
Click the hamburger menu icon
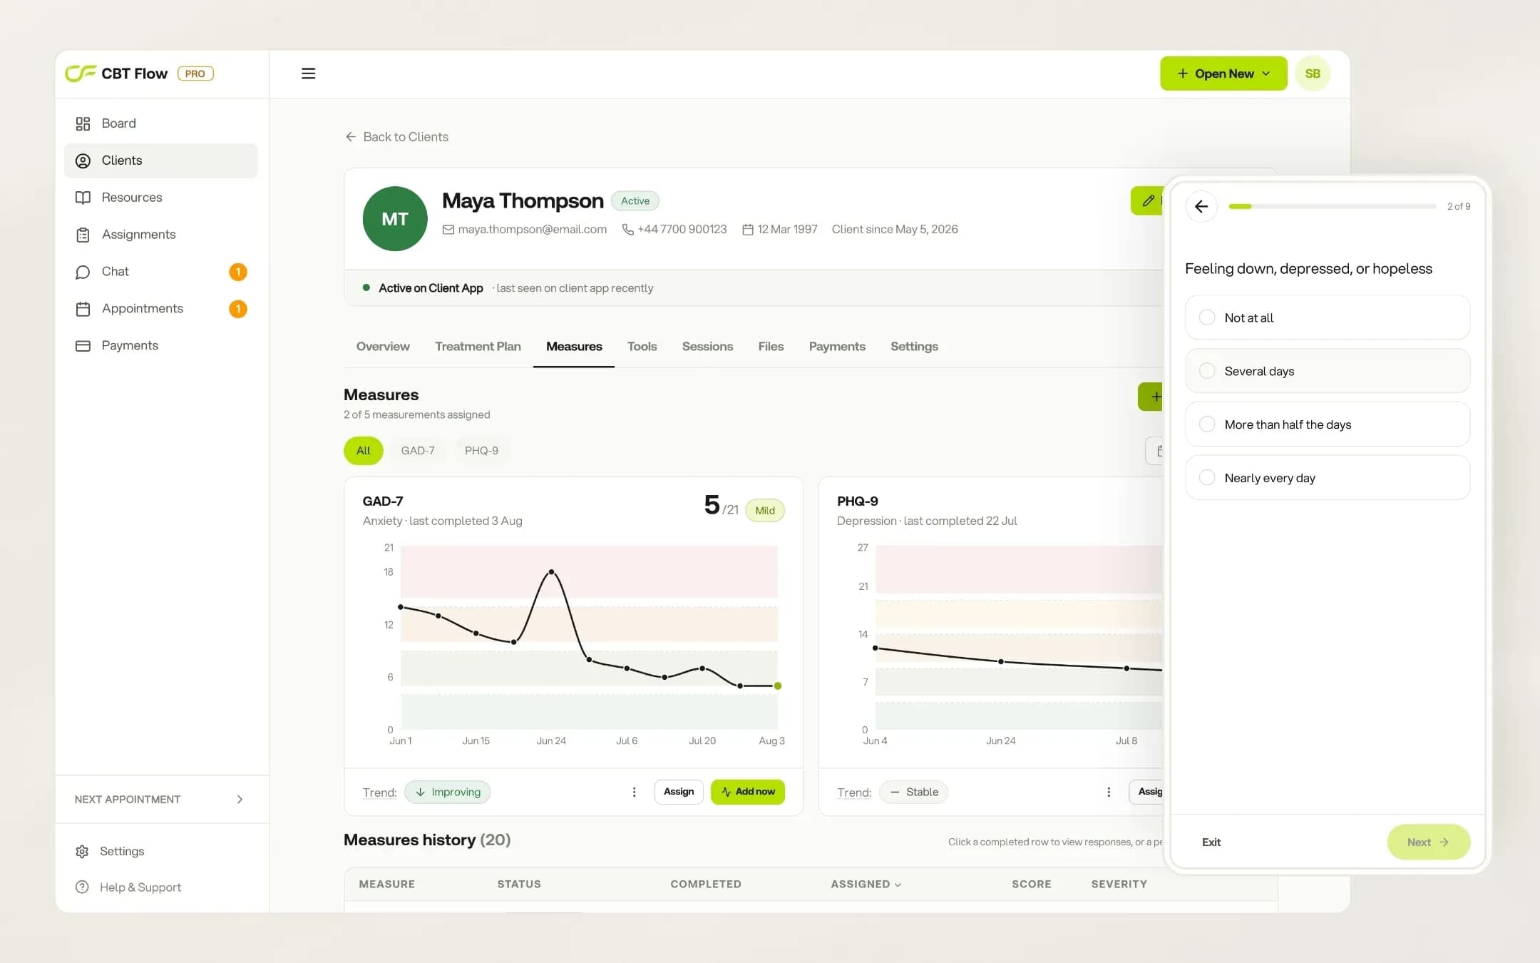pyautogui.click(x=308, y=73)
